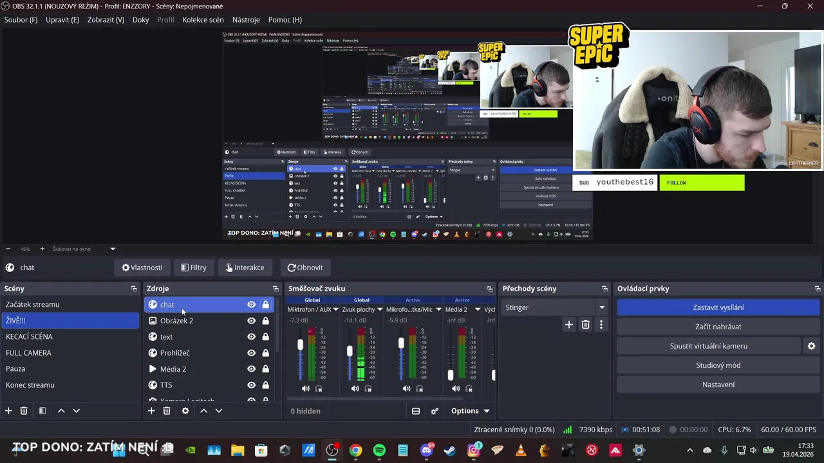Open scene filters icon in Scény toolbar
Viewport: 824px width, 463px height.
tap(42, 411)
